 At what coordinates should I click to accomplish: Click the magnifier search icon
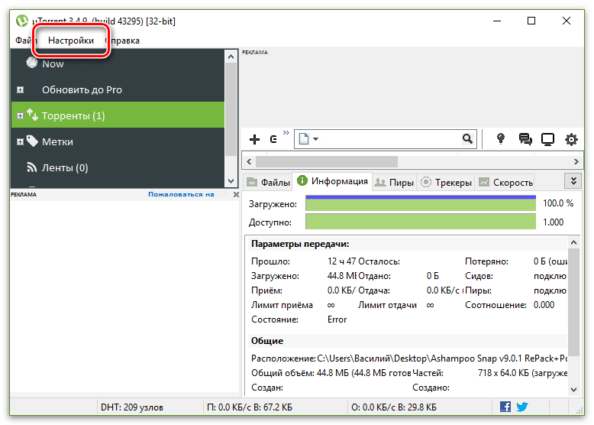click(x=467, y=139)
